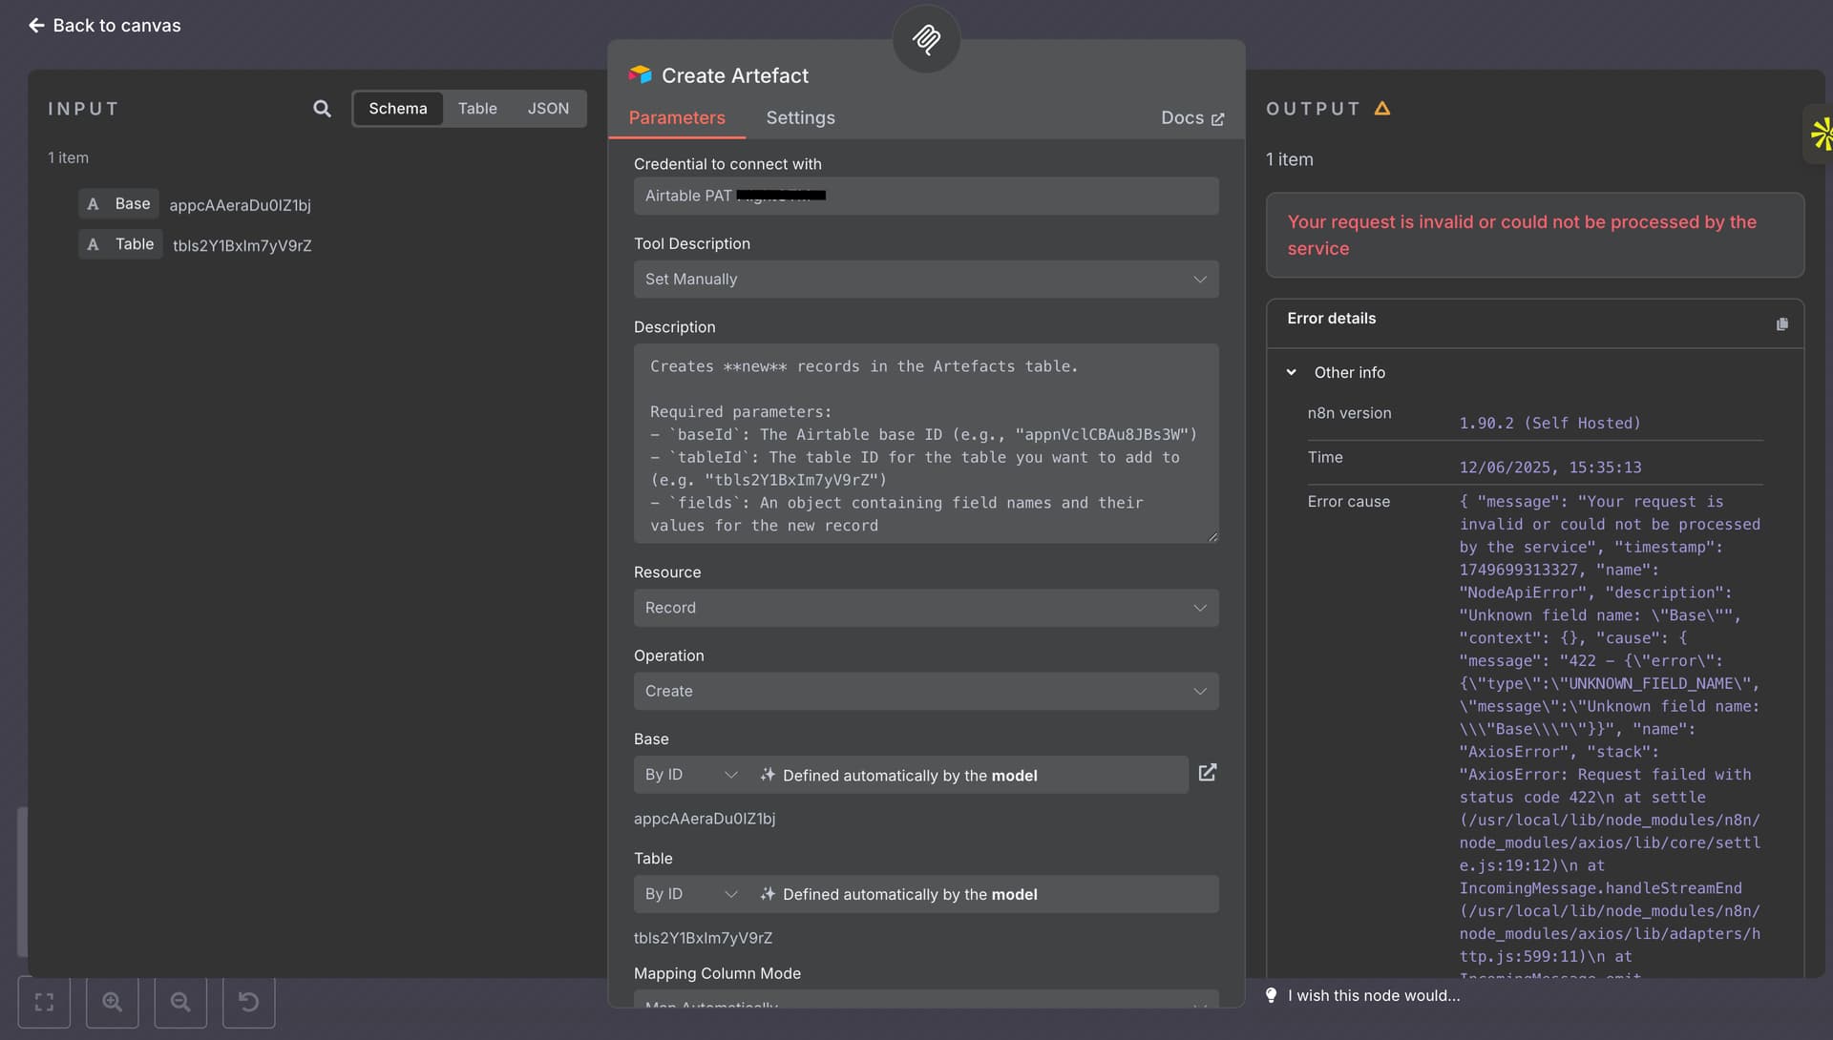Switch input view to Schema
Screen dimensions: 1833x1040
tap(397, 109)
